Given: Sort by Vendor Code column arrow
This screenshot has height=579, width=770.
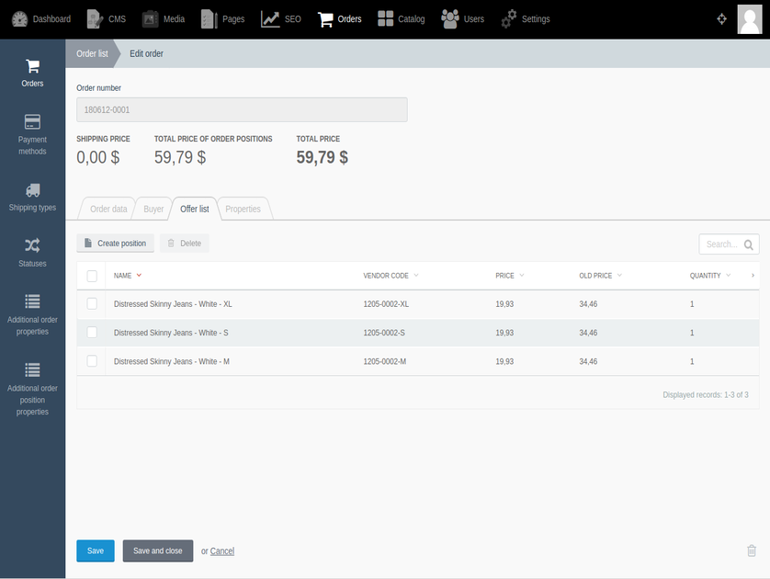Looking at the screenshot, I should (416, 276).
